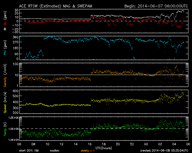This screenshot has height=153, width=192.
Task: Click the '1.0E+05' tick on the Temp axis
Action: 13,129
